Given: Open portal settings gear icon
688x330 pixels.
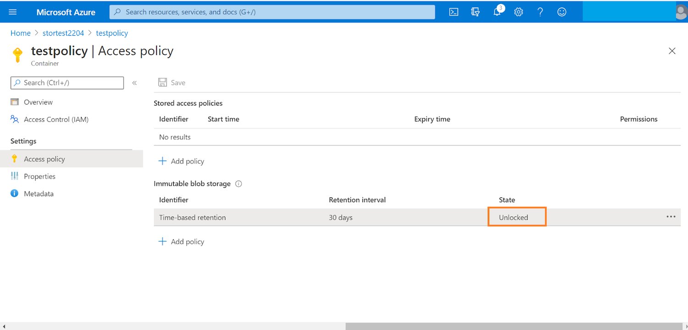Looking at the screenshot, I should [518, 12].
